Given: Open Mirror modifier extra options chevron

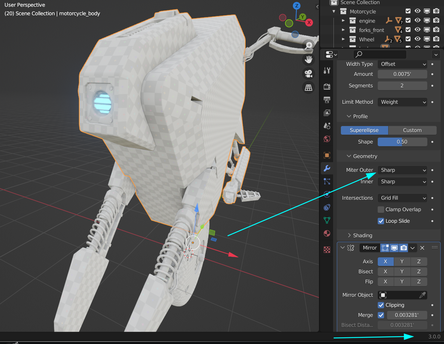Looking at the screenshot, I should 413,248.
